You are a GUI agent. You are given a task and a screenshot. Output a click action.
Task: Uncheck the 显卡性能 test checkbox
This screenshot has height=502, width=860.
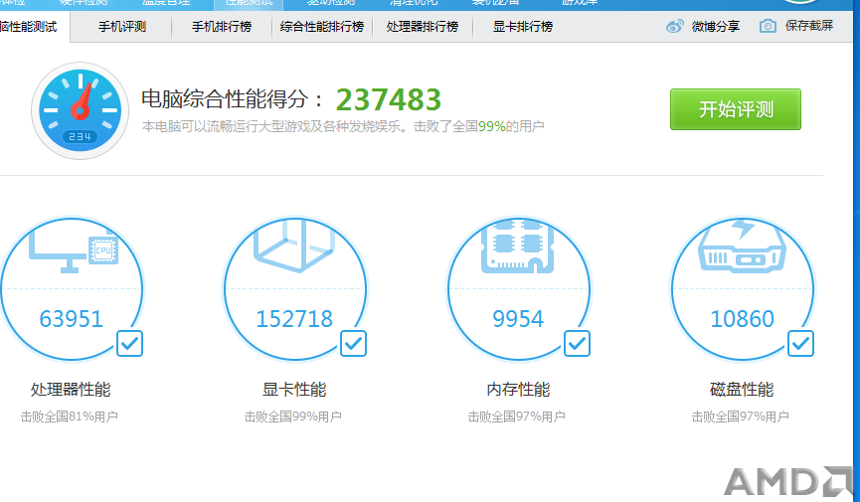click(353, 343)
